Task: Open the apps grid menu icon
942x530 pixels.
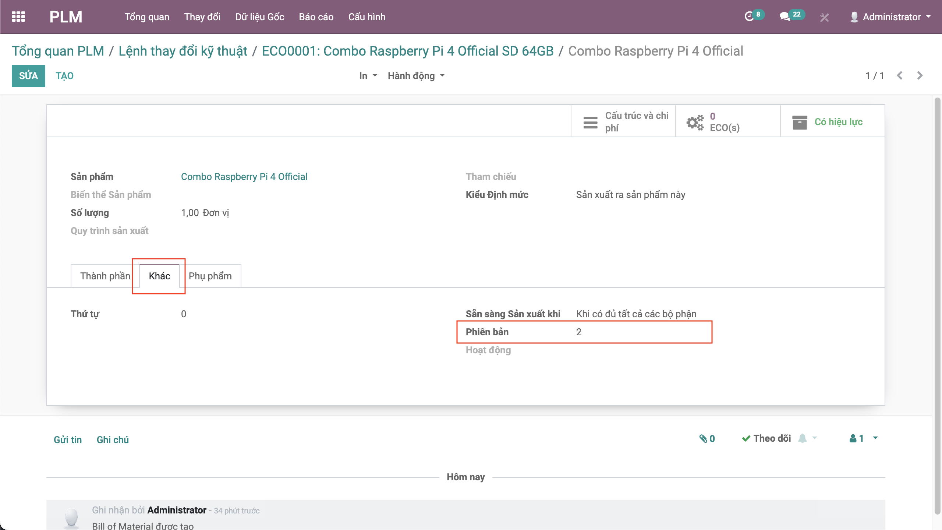Action: click(x=18, y=17)
